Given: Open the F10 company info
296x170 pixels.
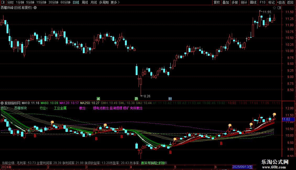Looking at the screenshot, I should point(262,2).
